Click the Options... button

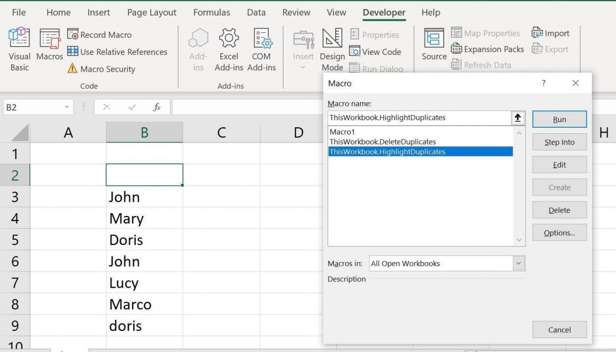(x=559, y=233)
